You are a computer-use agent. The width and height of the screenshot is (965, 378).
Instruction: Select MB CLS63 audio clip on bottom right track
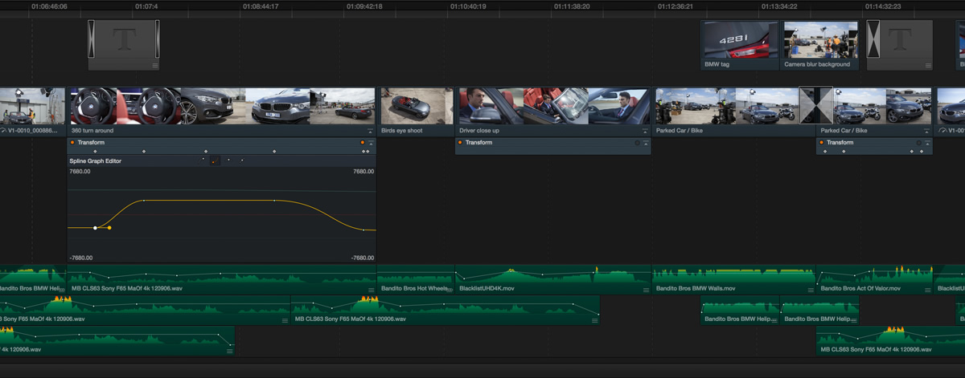pos(890,341)
